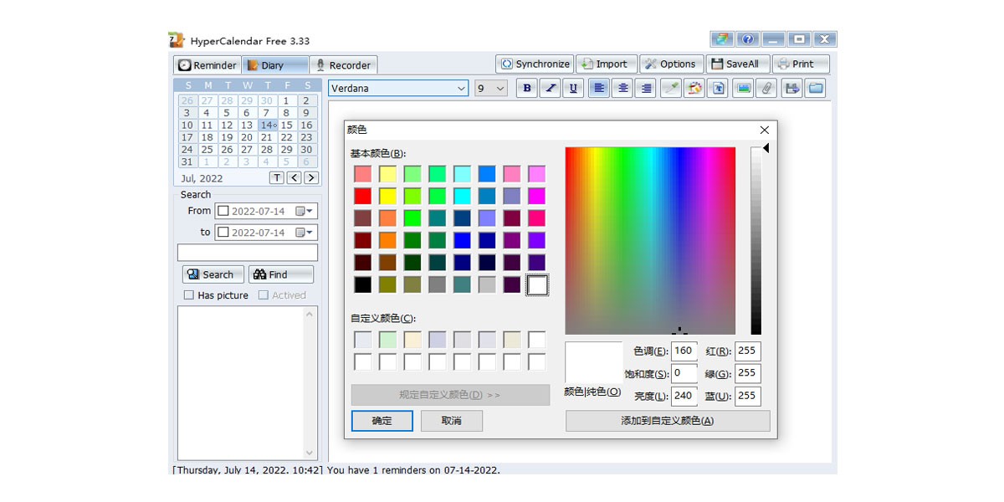Attach a file with the paperclip icon
Screen dimensions: 1004x502
(x=766, y=88)
